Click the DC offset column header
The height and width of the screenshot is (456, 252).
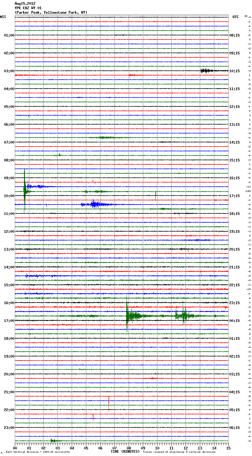(x=247, y=16)
